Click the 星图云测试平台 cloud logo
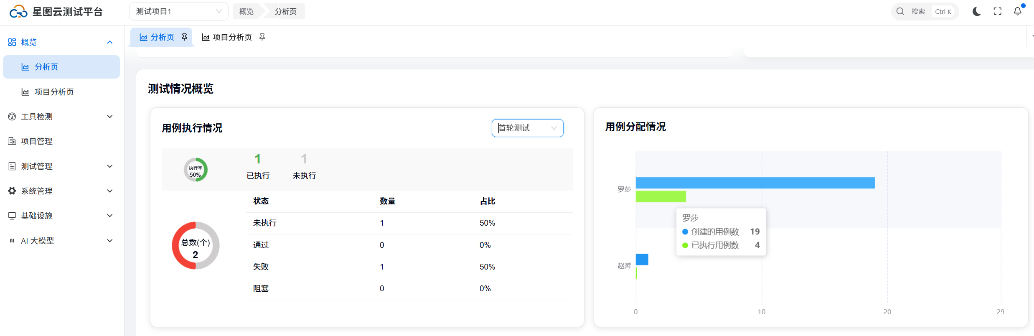 pyautogui.click(x=18, y=12)
